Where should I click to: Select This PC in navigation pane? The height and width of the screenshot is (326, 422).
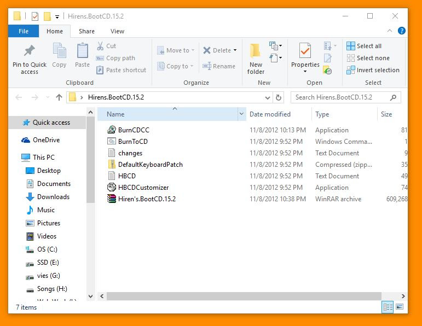(x=38, y=158)
